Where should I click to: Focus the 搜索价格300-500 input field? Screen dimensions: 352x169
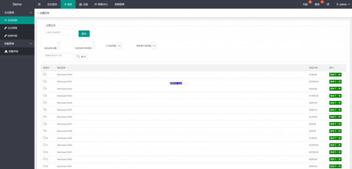pos(58,56)
